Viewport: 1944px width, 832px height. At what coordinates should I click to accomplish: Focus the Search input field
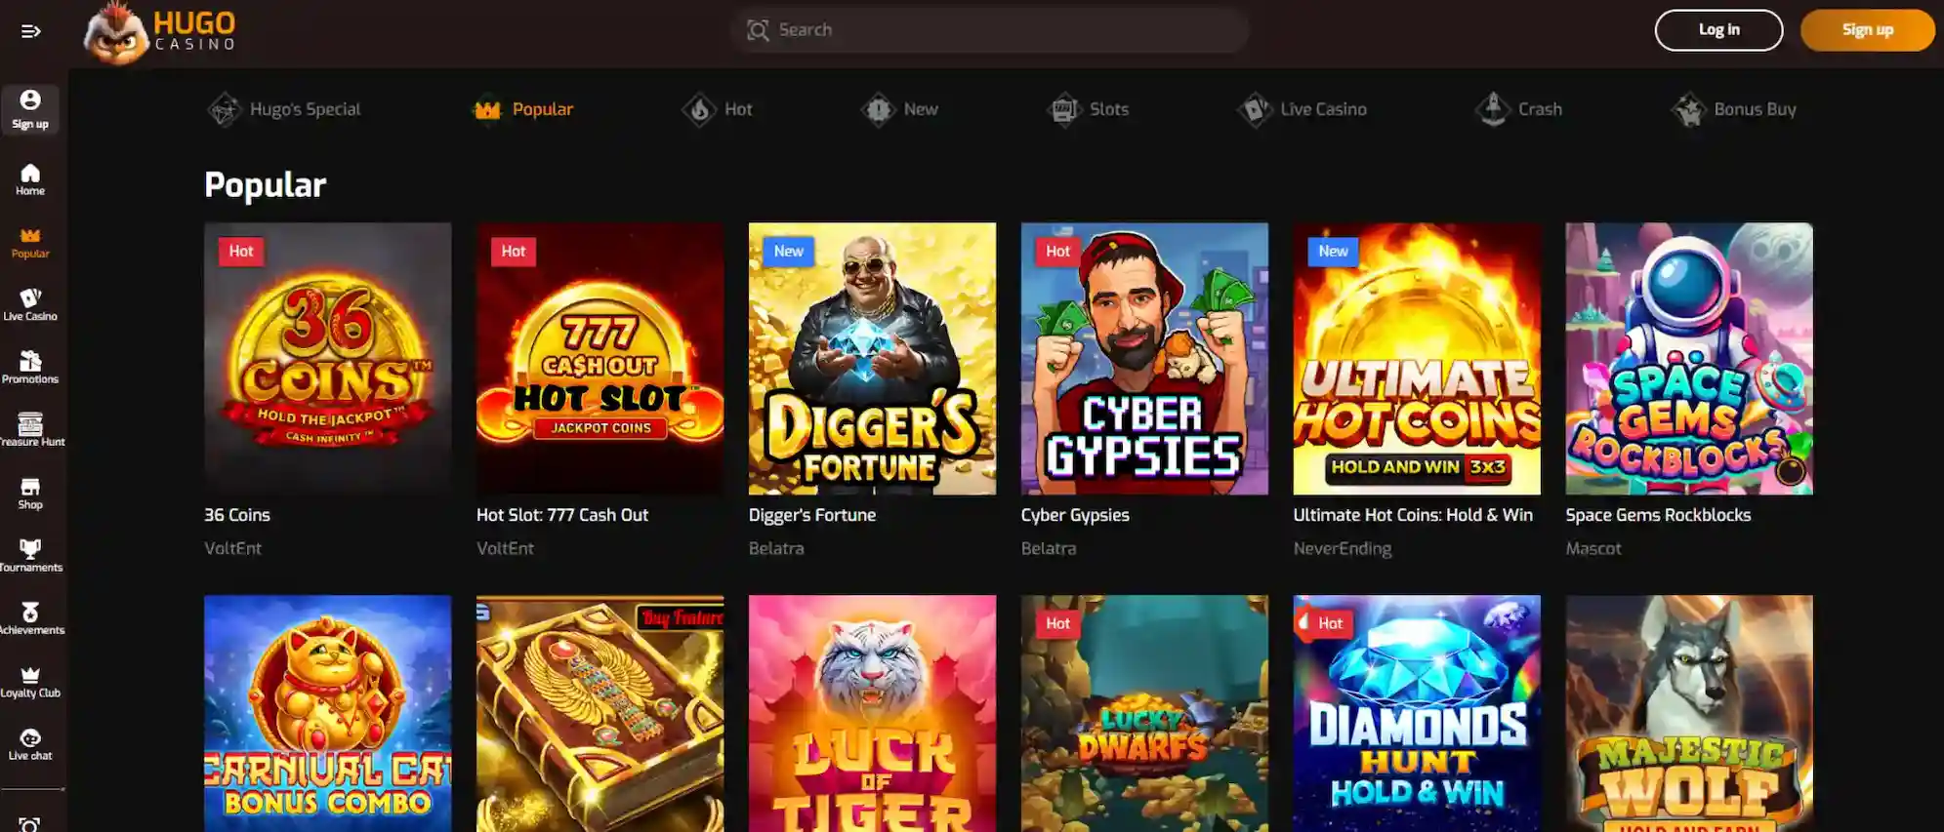click(989, 30)
